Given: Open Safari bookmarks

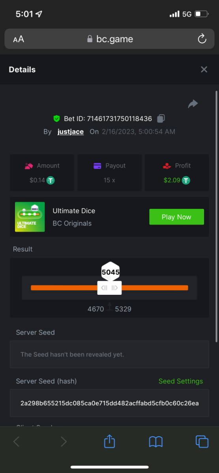Looking at the screenshot, I should click(156, 441).
